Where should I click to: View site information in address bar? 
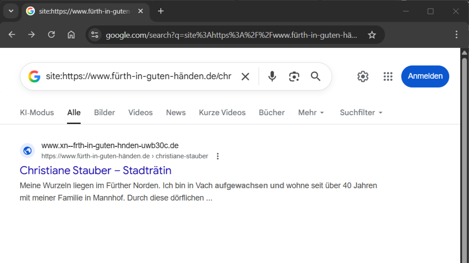pyautogui.click(x=95, y=35)
